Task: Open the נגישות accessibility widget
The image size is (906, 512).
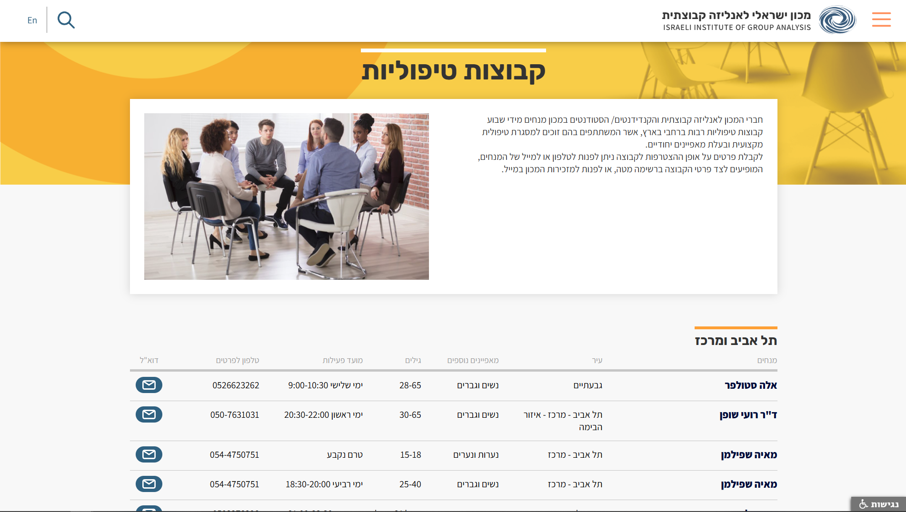Action: point(878,504)
